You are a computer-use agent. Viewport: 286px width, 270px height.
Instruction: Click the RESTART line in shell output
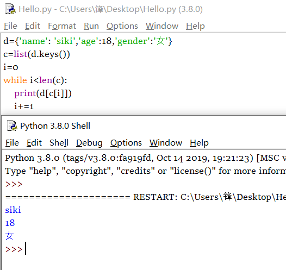(145, 197)
